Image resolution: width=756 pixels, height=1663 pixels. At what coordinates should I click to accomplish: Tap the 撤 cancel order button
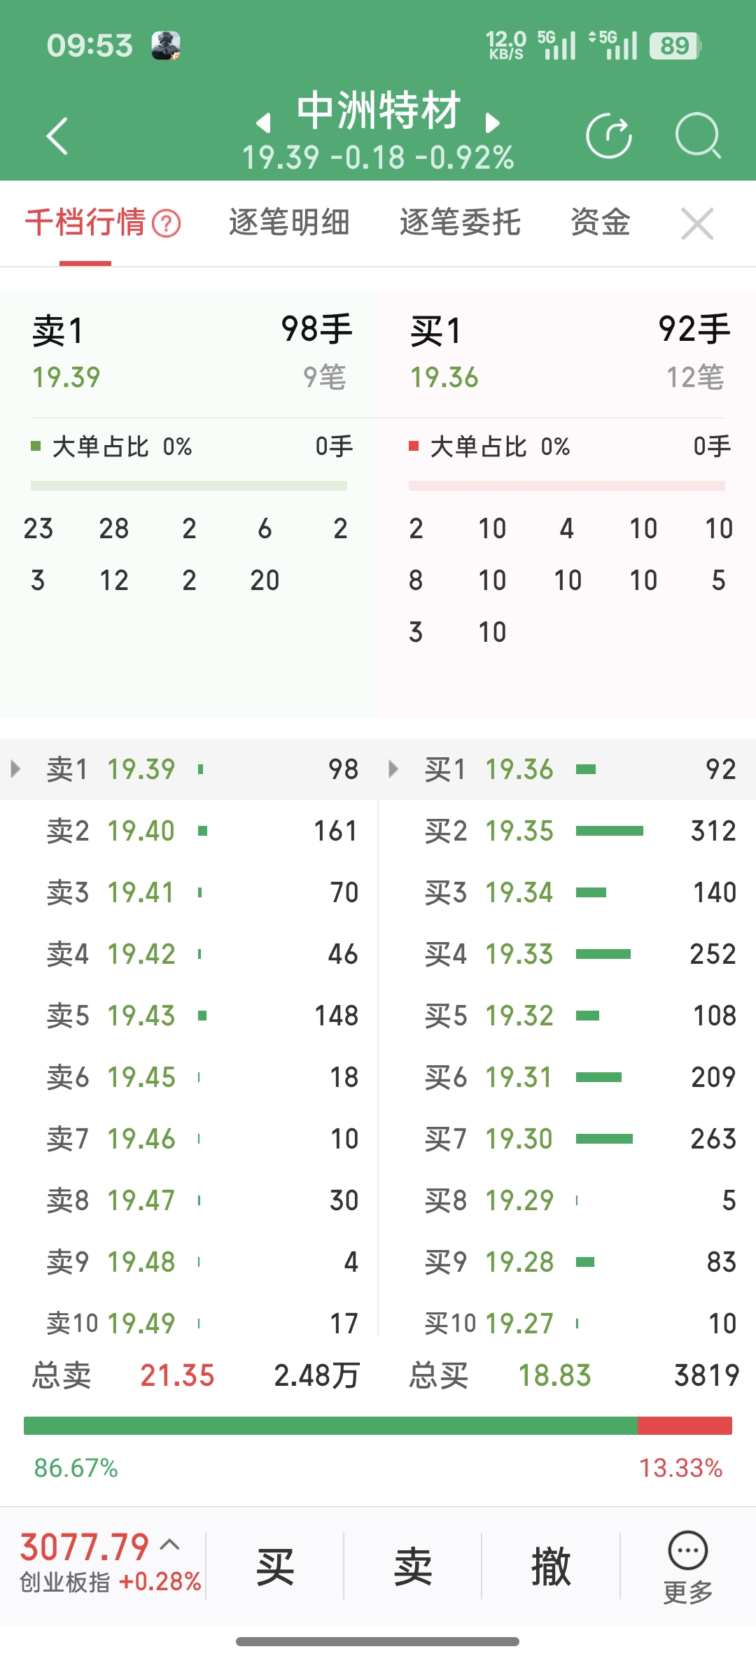point(551,1566)
